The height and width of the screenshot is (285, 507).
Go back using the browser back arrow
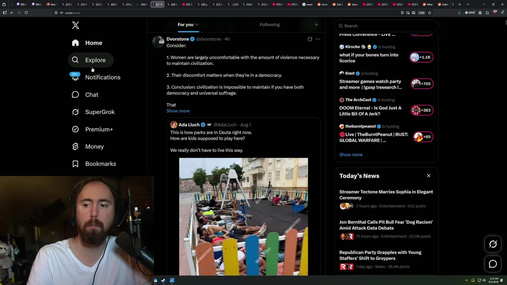[12, 13]
